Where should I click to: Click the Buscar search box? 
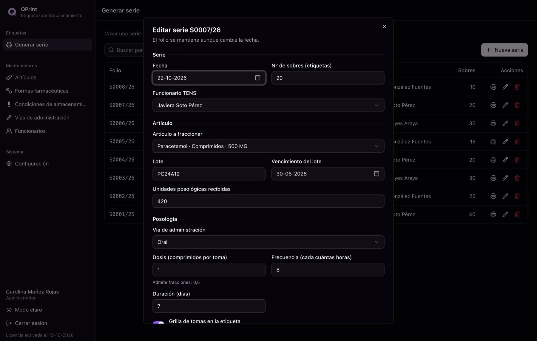(124, 50)
